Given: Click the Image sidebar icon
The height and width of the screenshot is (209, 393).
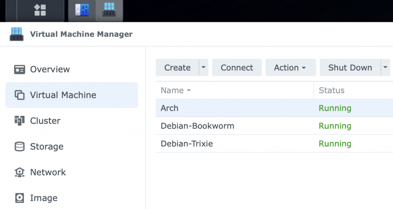Looking at the screenshot, I should click(x=19, y=198).
